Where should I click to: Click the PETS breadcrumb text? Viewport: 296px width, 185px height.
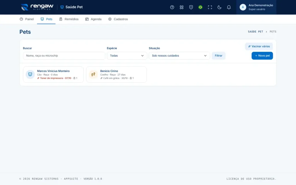tap(273, 32)
